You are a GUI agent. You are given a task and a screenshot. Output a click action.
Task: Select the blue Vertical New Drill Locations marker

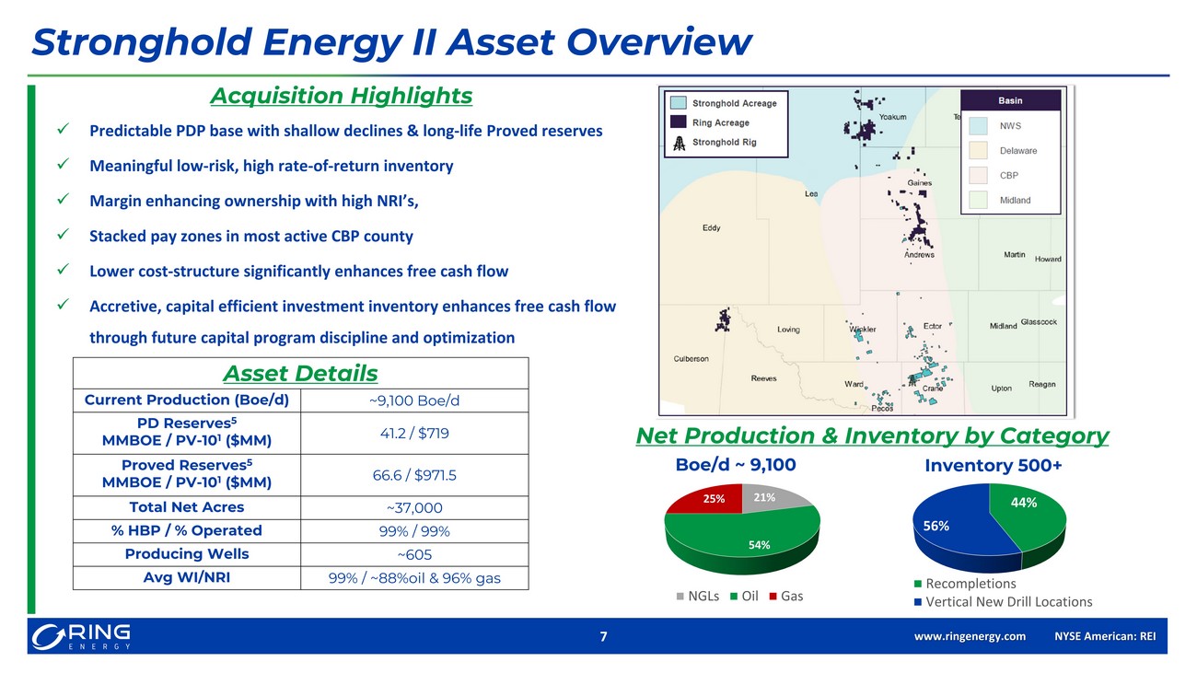[917, 602]
